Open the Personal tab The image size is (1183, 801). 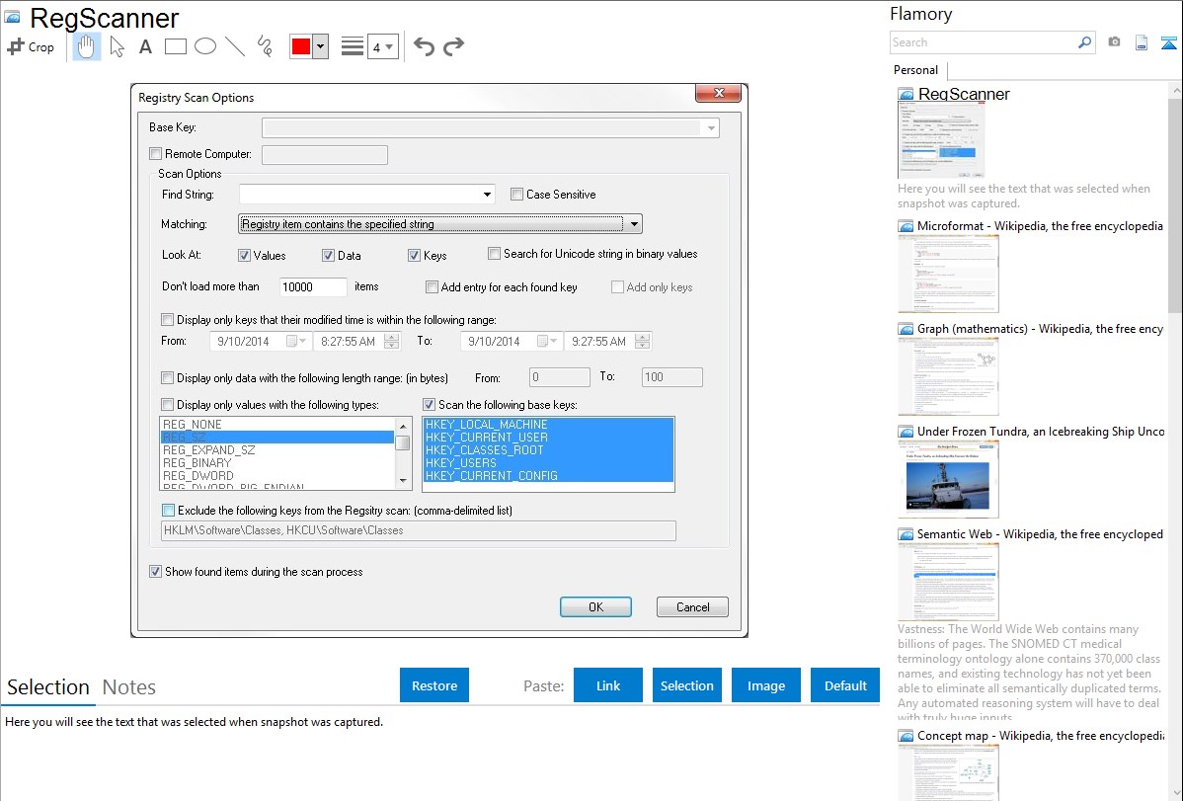point(915,70)
